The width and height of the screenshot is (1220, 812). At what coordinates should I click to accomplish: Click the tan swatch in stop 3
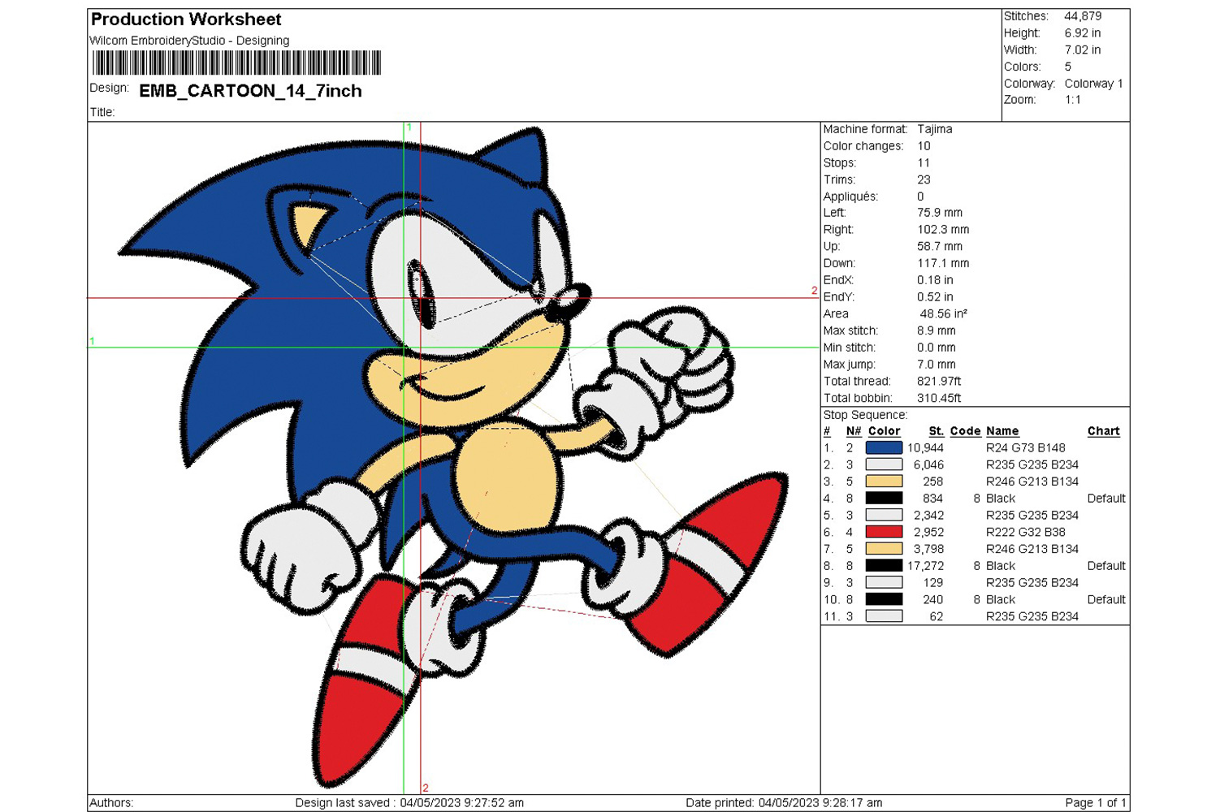pyautogui.click(x=884, y=482)
